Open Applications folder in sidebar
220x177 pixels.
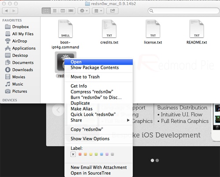click(x=20, y=48)
